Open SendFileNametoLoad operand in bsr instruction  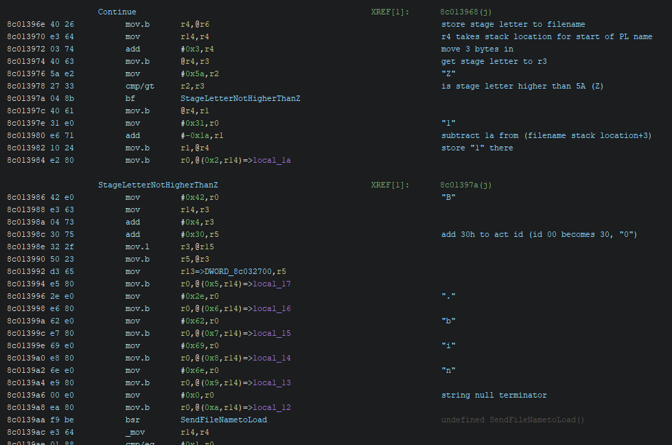coord(223,420)
